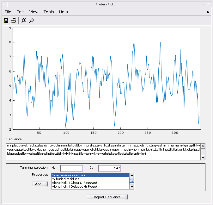Click down arrow of Sequence box scrollbar

click(x=203, y=158)
